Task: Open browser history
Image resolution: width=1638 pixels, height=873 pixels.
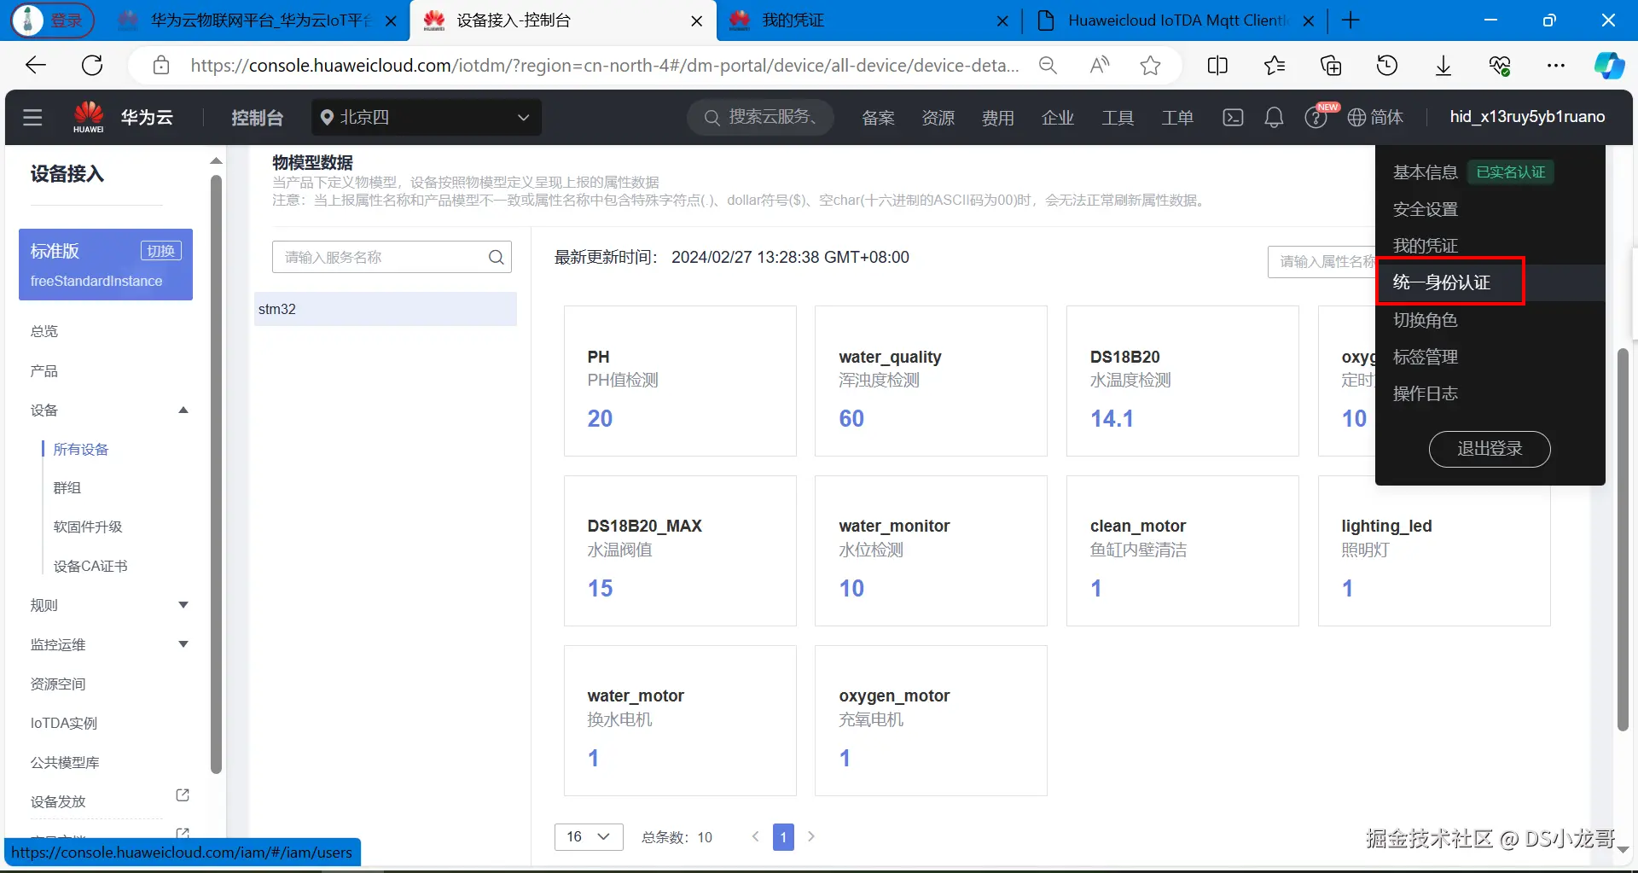Action: coord(1387,65)
